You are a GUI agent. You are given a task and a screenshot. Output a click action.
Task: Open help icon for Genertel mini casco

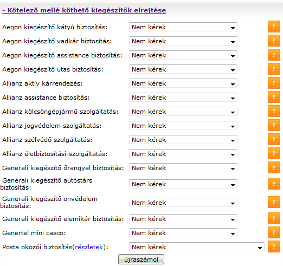(x=274, y=232)
